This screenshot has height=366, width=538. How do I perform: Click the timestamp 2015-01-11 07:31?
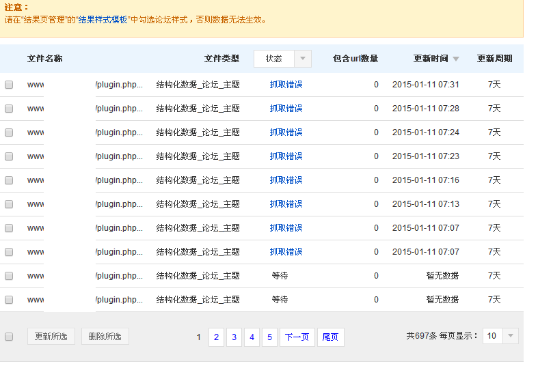point(425,85)
